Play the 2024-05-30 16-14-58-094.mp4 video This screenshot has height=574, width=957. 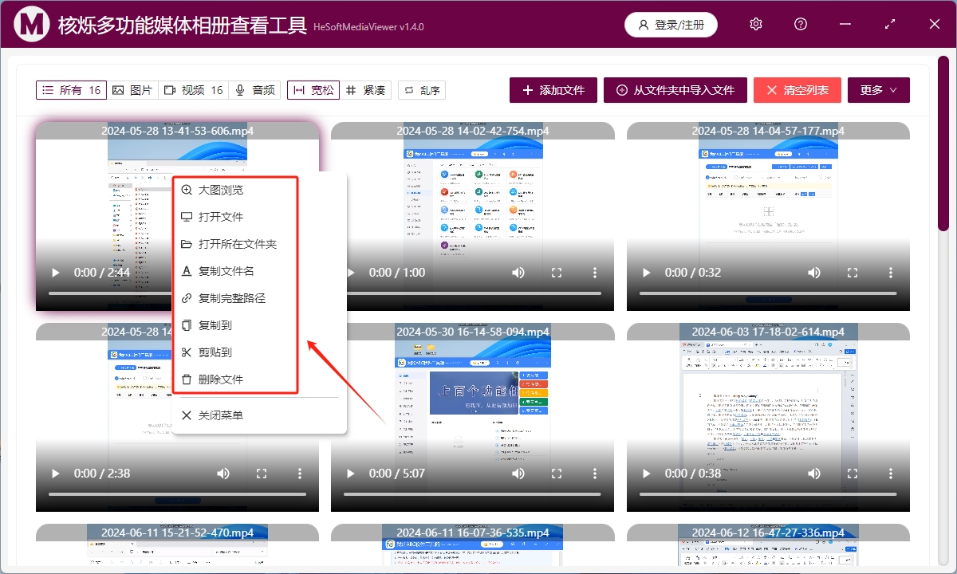coord(350,474)
